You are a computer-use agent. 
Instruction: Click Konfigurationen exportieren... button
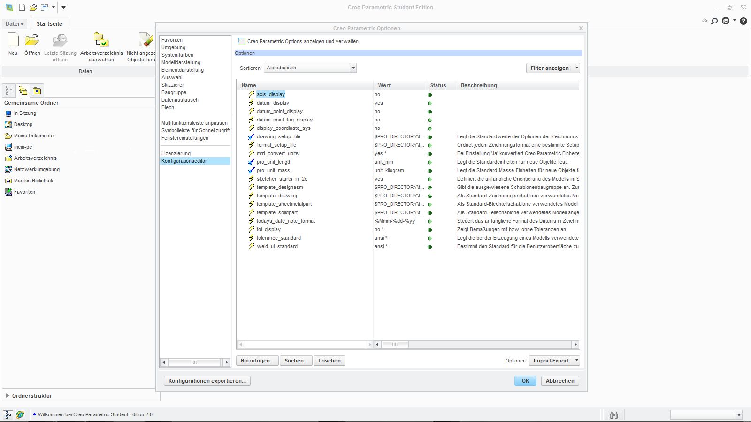click(207, 381)
